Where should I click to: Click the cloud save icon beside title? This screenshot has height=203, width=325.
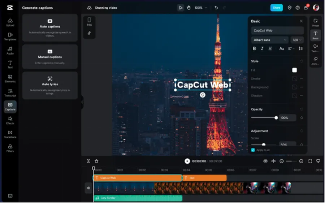pos(89,8)
